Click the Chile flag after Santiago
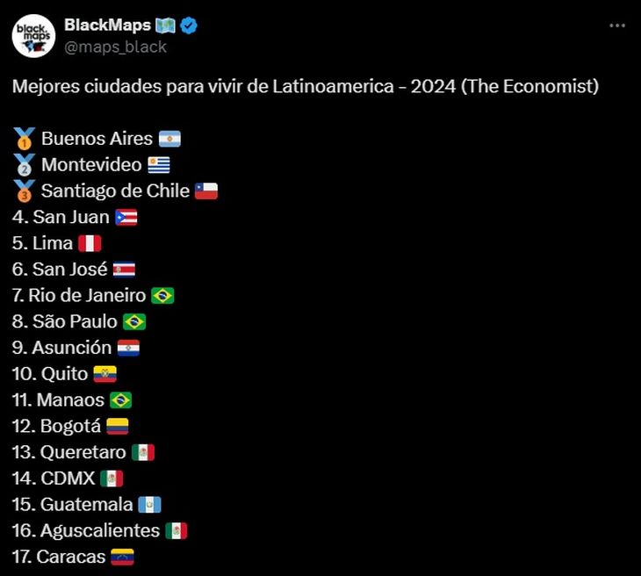 pos(206,191)
